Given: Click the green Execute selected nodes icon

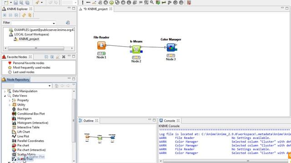Looking at the screenshot, I should (x=111, y=3).
